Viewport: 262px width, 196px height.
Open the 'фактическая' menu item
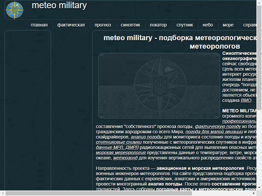coord(71,25)
